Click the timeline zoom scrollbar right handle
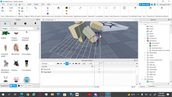This screenshot has width=172, height=97. click(x=132, y=87)
